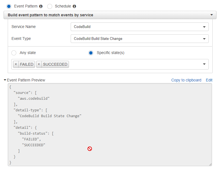Screen dimensions: 217x172
Task: Expand the states selection dropdown arrow
Action: tap(204, 64)
